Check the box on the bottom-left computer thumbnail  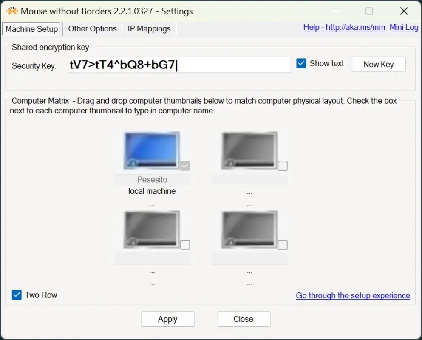click(184, 244)
